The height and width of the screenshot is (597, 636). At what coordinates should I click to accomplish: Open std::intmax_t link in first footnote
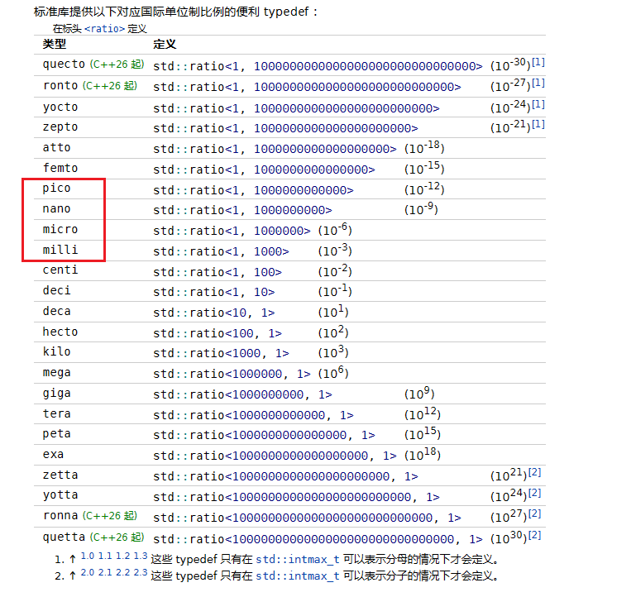pos(297,559)
